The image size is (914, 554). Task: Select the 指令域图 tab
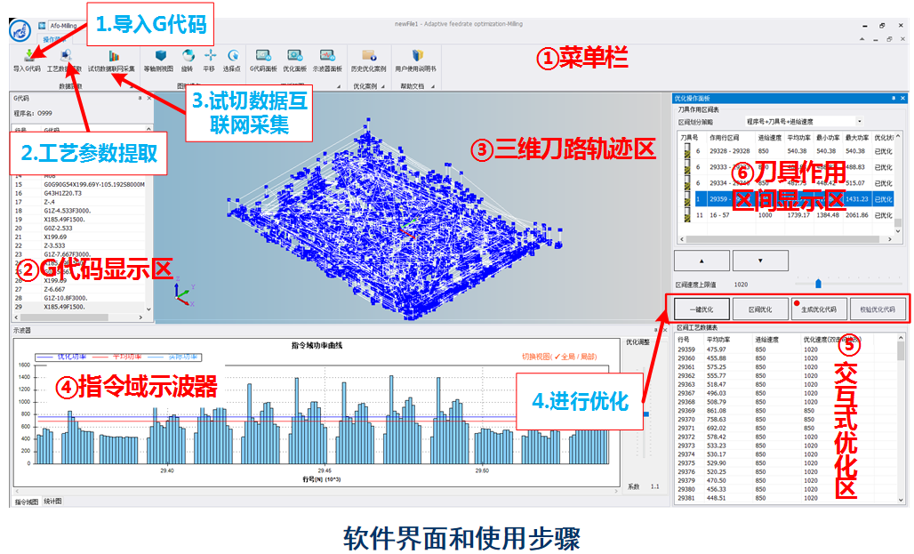(x=26, y=502)
